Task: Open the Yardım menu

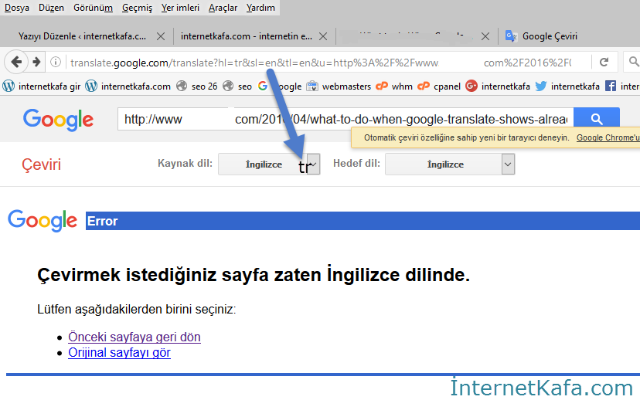Action: 260,8
